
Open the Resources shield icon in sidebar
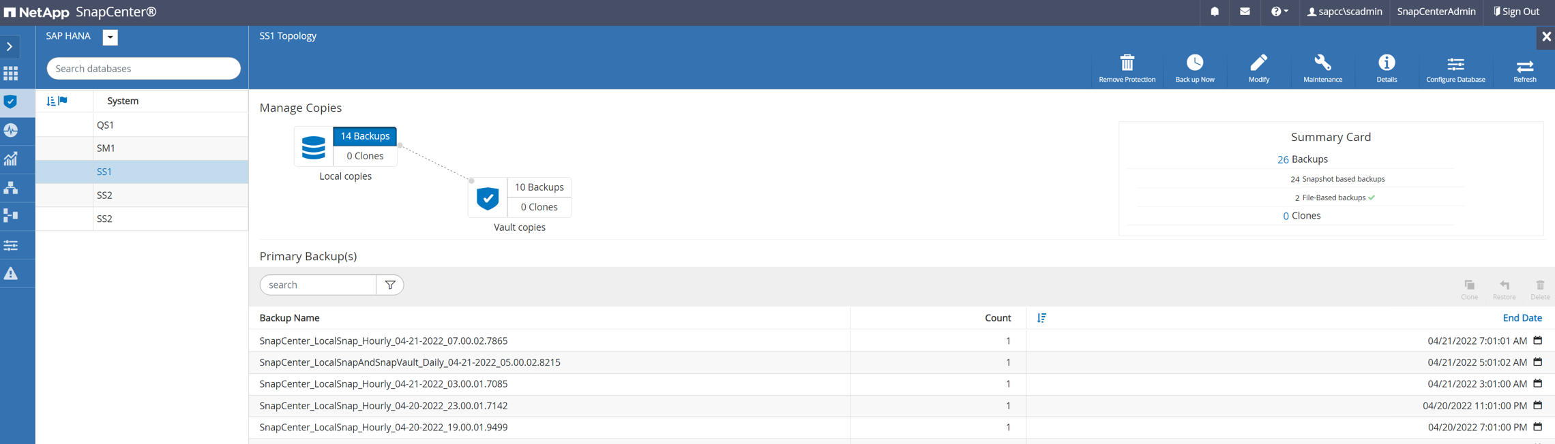(11, 102)
